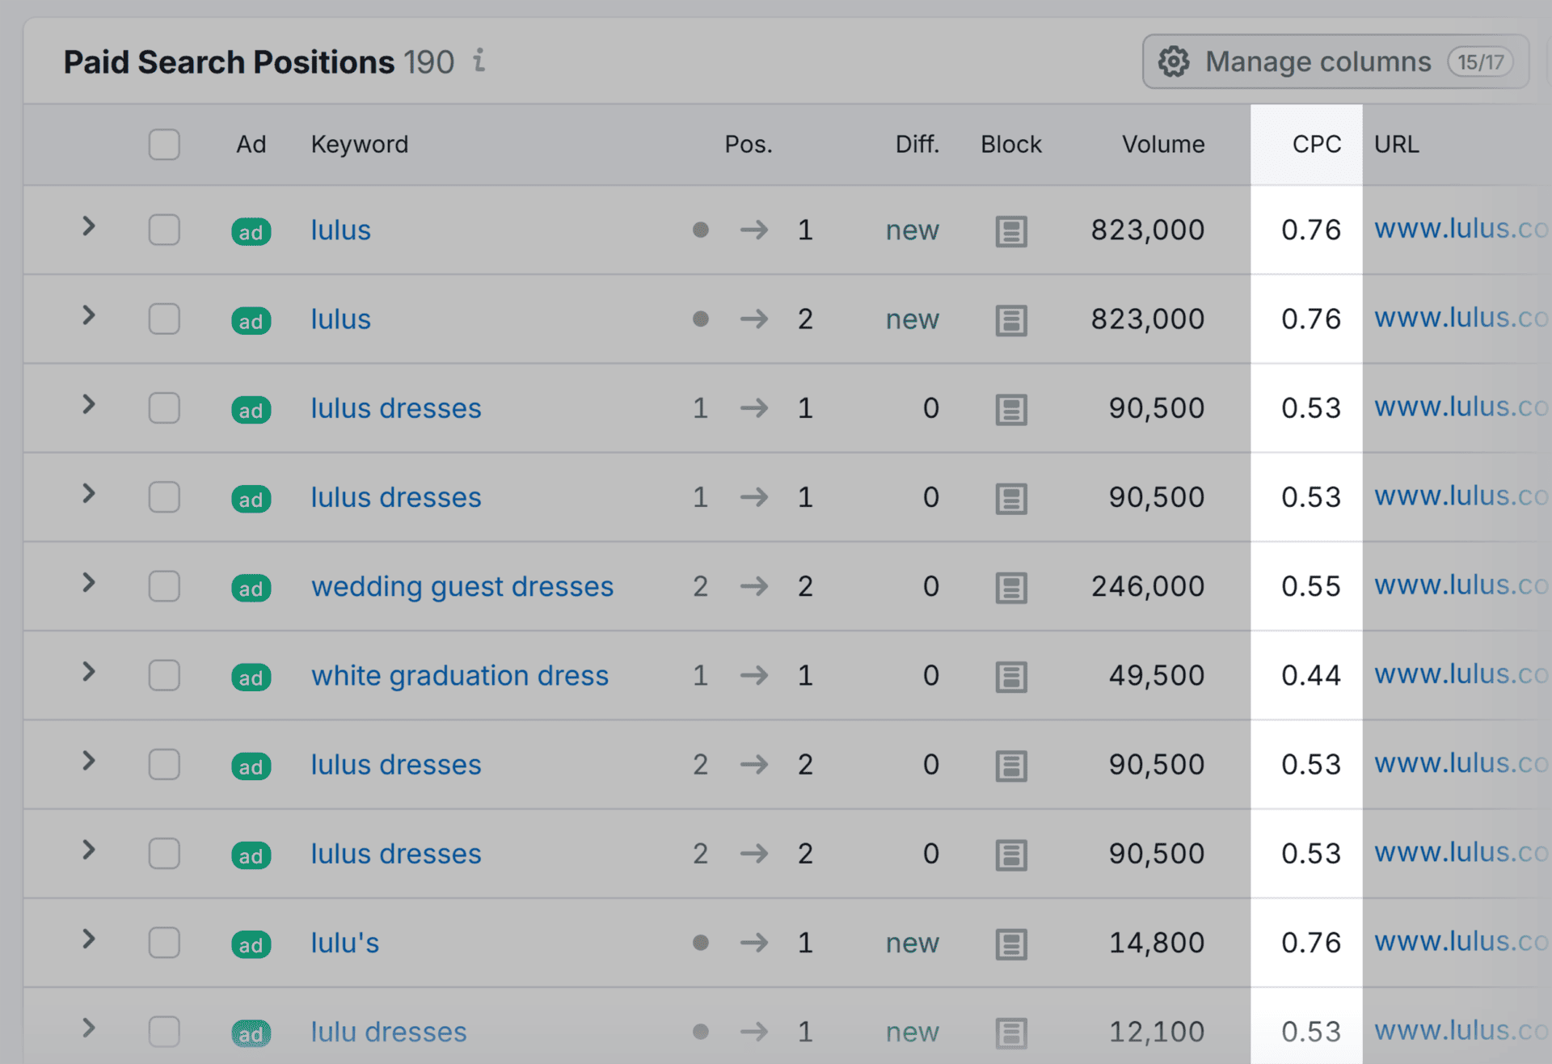Select the checkbox for lulu's keyword row
The width and height of the screenshot is (1552, 1064).
[164, 943]
